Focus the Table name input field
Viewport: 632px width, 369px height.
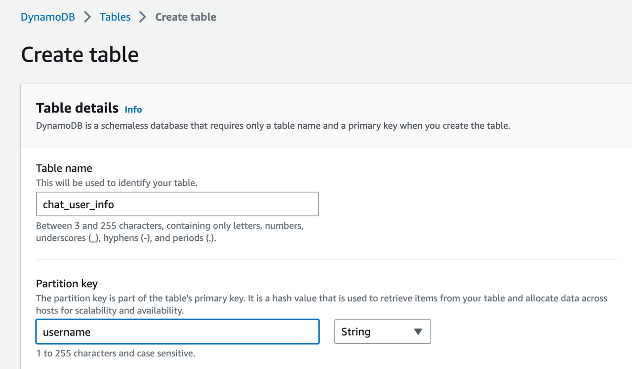(177, 204)
